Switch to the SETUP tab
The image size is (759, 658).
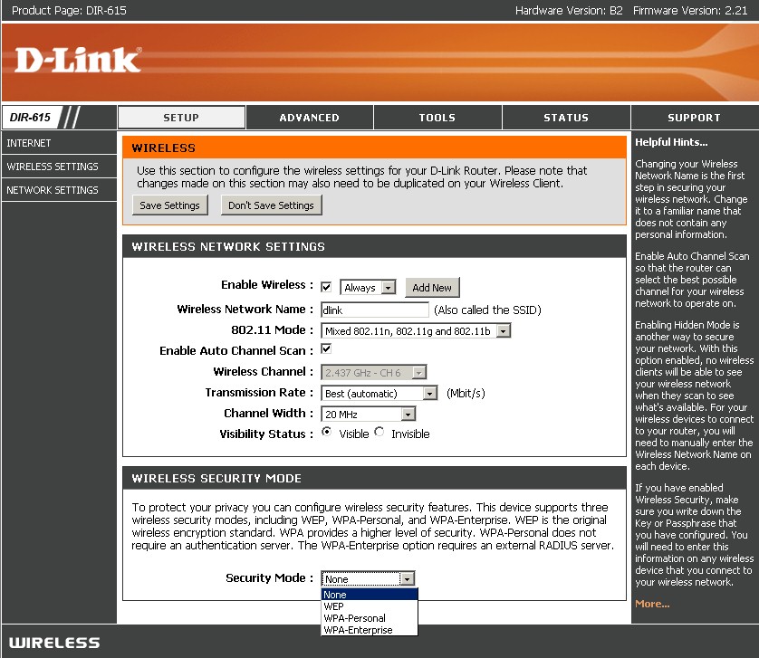[x=181, y=117]
